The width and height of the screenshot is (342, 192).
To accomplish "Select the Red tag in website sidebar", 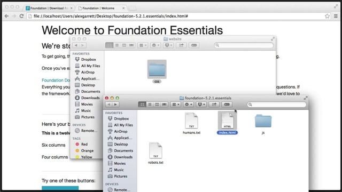I will [x=81, y=144].
